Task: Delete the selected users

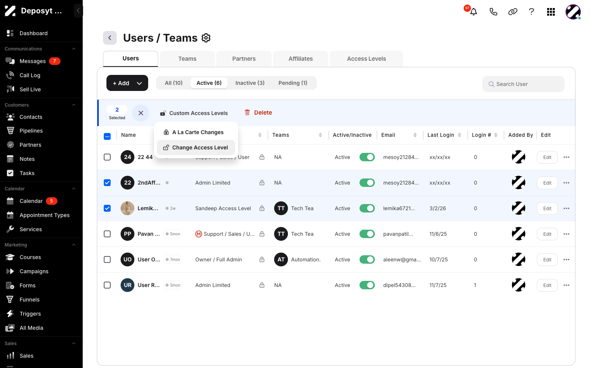Action: coord(258,113)
